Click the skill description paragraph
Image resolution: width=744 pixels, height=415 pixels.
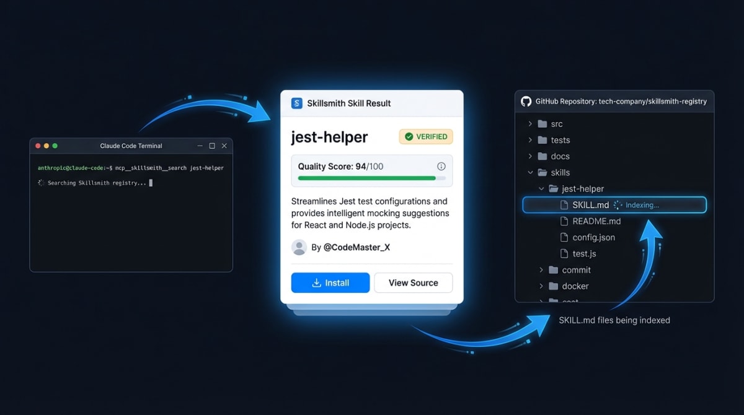371,213
